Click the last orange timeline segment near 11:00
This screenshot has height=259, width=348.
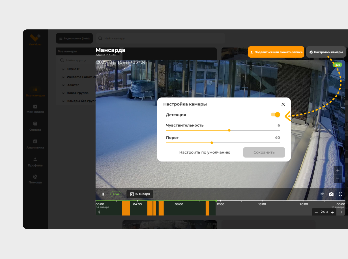click(207, 208)
